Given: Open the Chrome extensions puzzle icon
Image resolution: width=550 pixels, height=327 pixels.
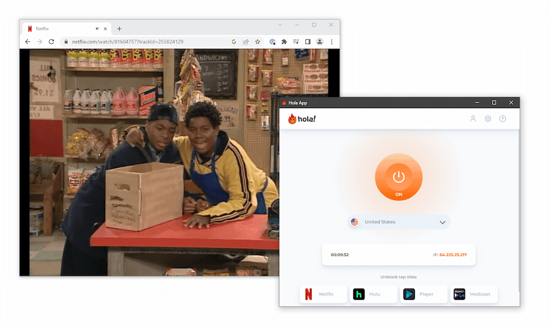Looking at the screenshot, I should (284, 41).
